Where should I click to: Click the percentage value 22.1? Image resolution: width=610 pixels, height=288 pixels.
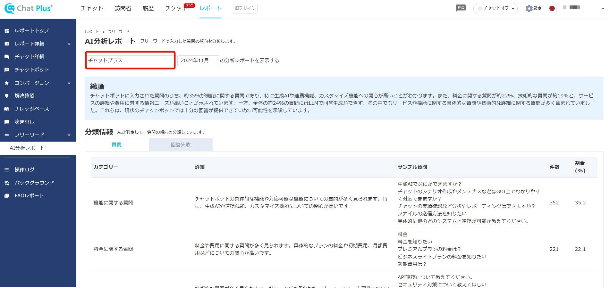580,249
